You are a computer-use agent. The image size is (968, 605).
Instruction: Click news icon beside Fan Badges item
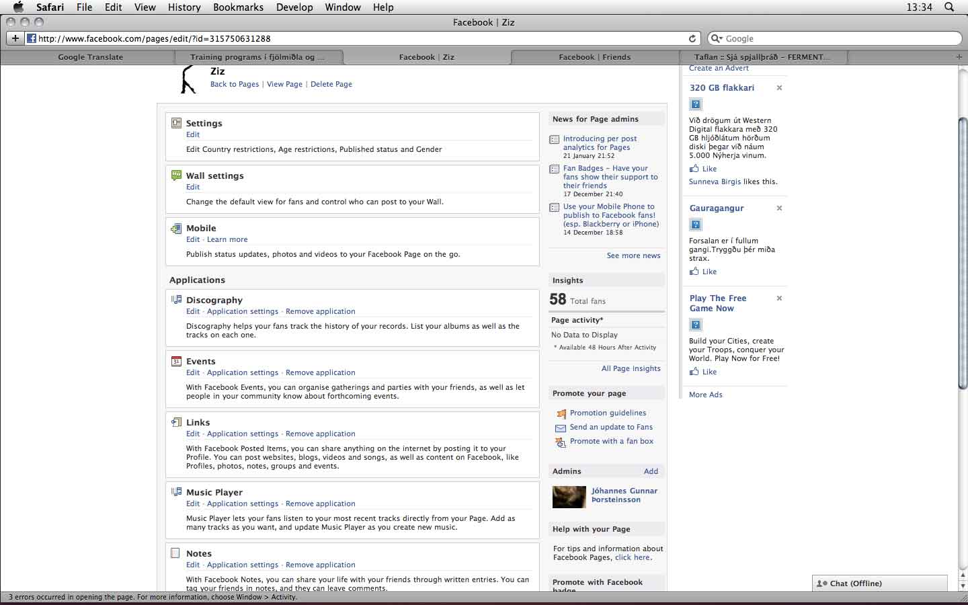[555, 169]
